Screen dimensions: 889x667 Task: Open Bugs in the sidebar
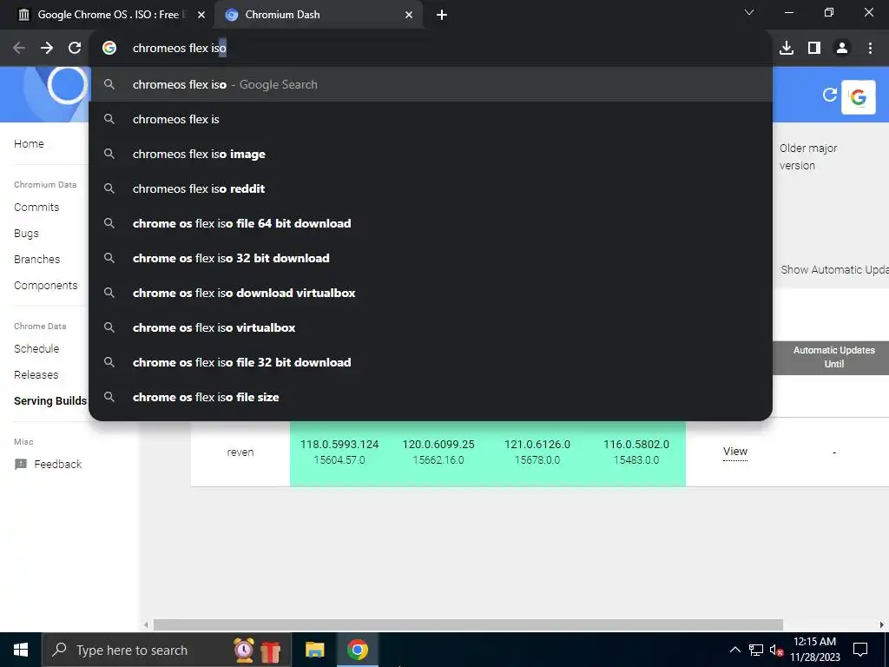27,234
